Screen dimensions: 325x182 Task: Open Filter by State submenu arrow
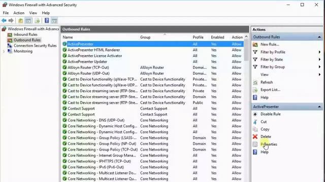(319, 60)
